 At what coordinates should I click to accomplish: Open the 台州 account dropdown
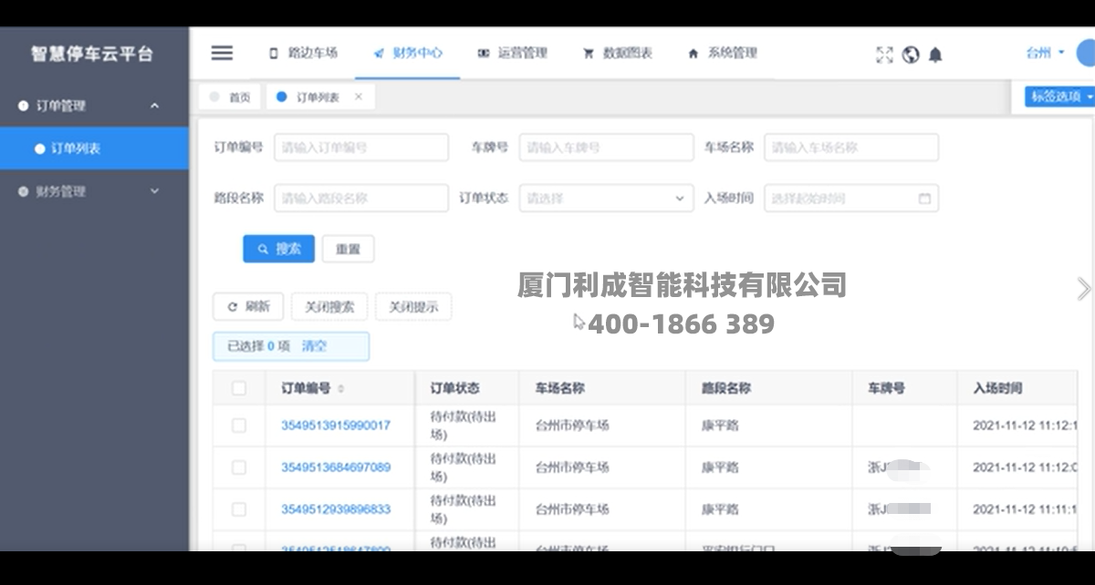pos(1045,53)
